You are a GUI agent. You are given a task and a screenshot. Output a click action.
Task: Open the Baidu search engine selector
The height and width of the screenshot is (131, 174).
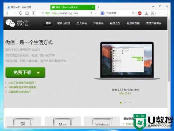tap(103, 13)
